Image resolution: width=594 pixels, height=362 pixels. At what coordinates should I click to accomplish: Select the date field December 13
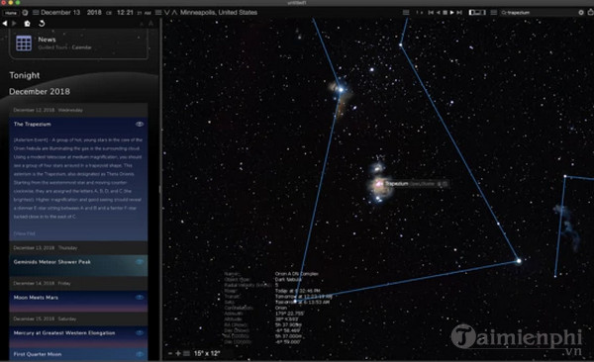60,13
